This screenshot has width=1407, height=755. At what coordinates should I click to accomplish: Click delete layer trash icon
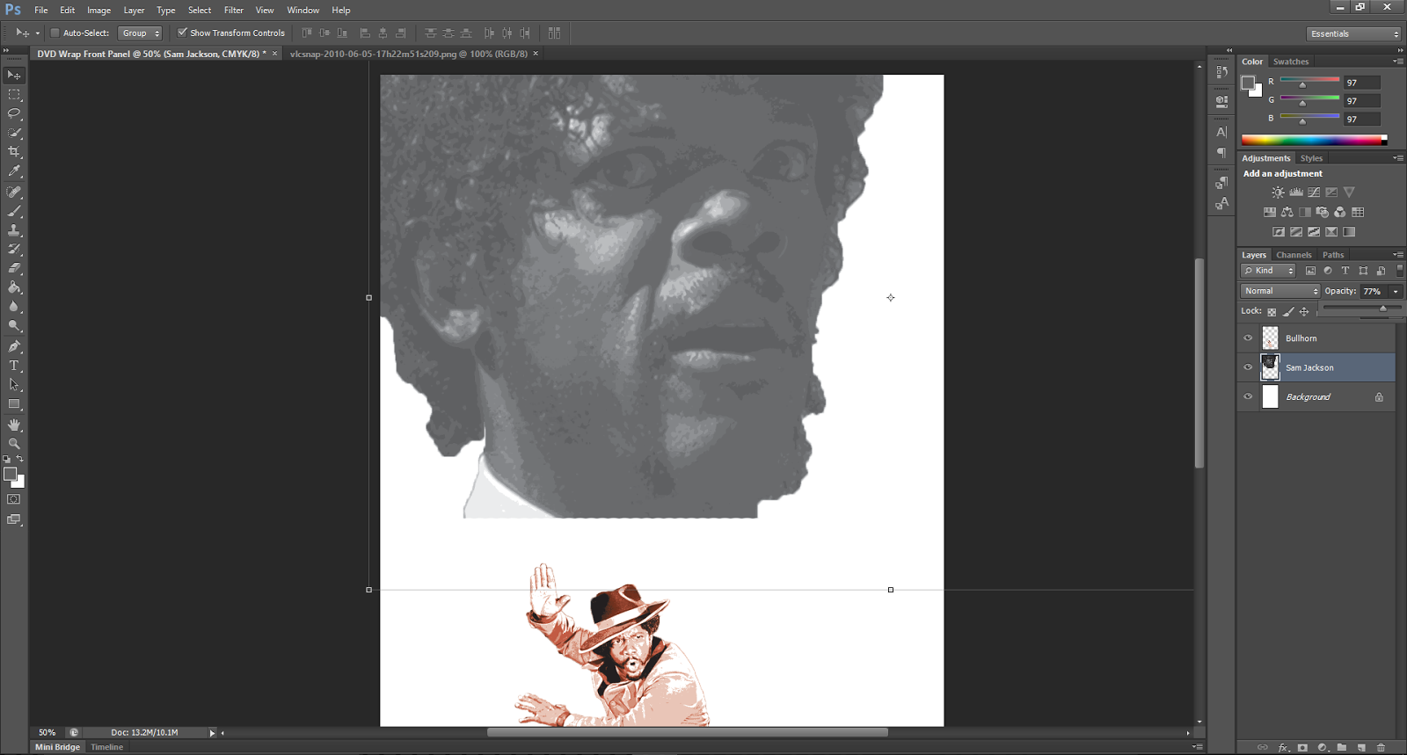coord(1381,747)
